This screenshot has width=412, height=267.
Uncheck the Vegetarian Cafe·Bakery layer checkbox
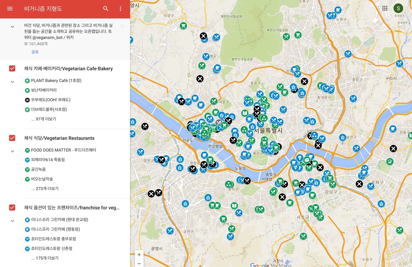click(x=12, y=68)
